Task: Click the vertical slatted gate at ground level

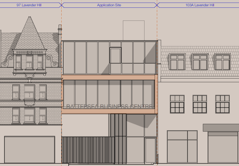Action: 88,150
